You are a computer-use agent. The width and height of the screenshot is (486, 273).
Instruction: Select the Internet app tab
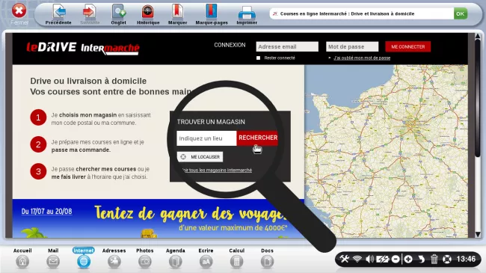click(x=84, y=258)
